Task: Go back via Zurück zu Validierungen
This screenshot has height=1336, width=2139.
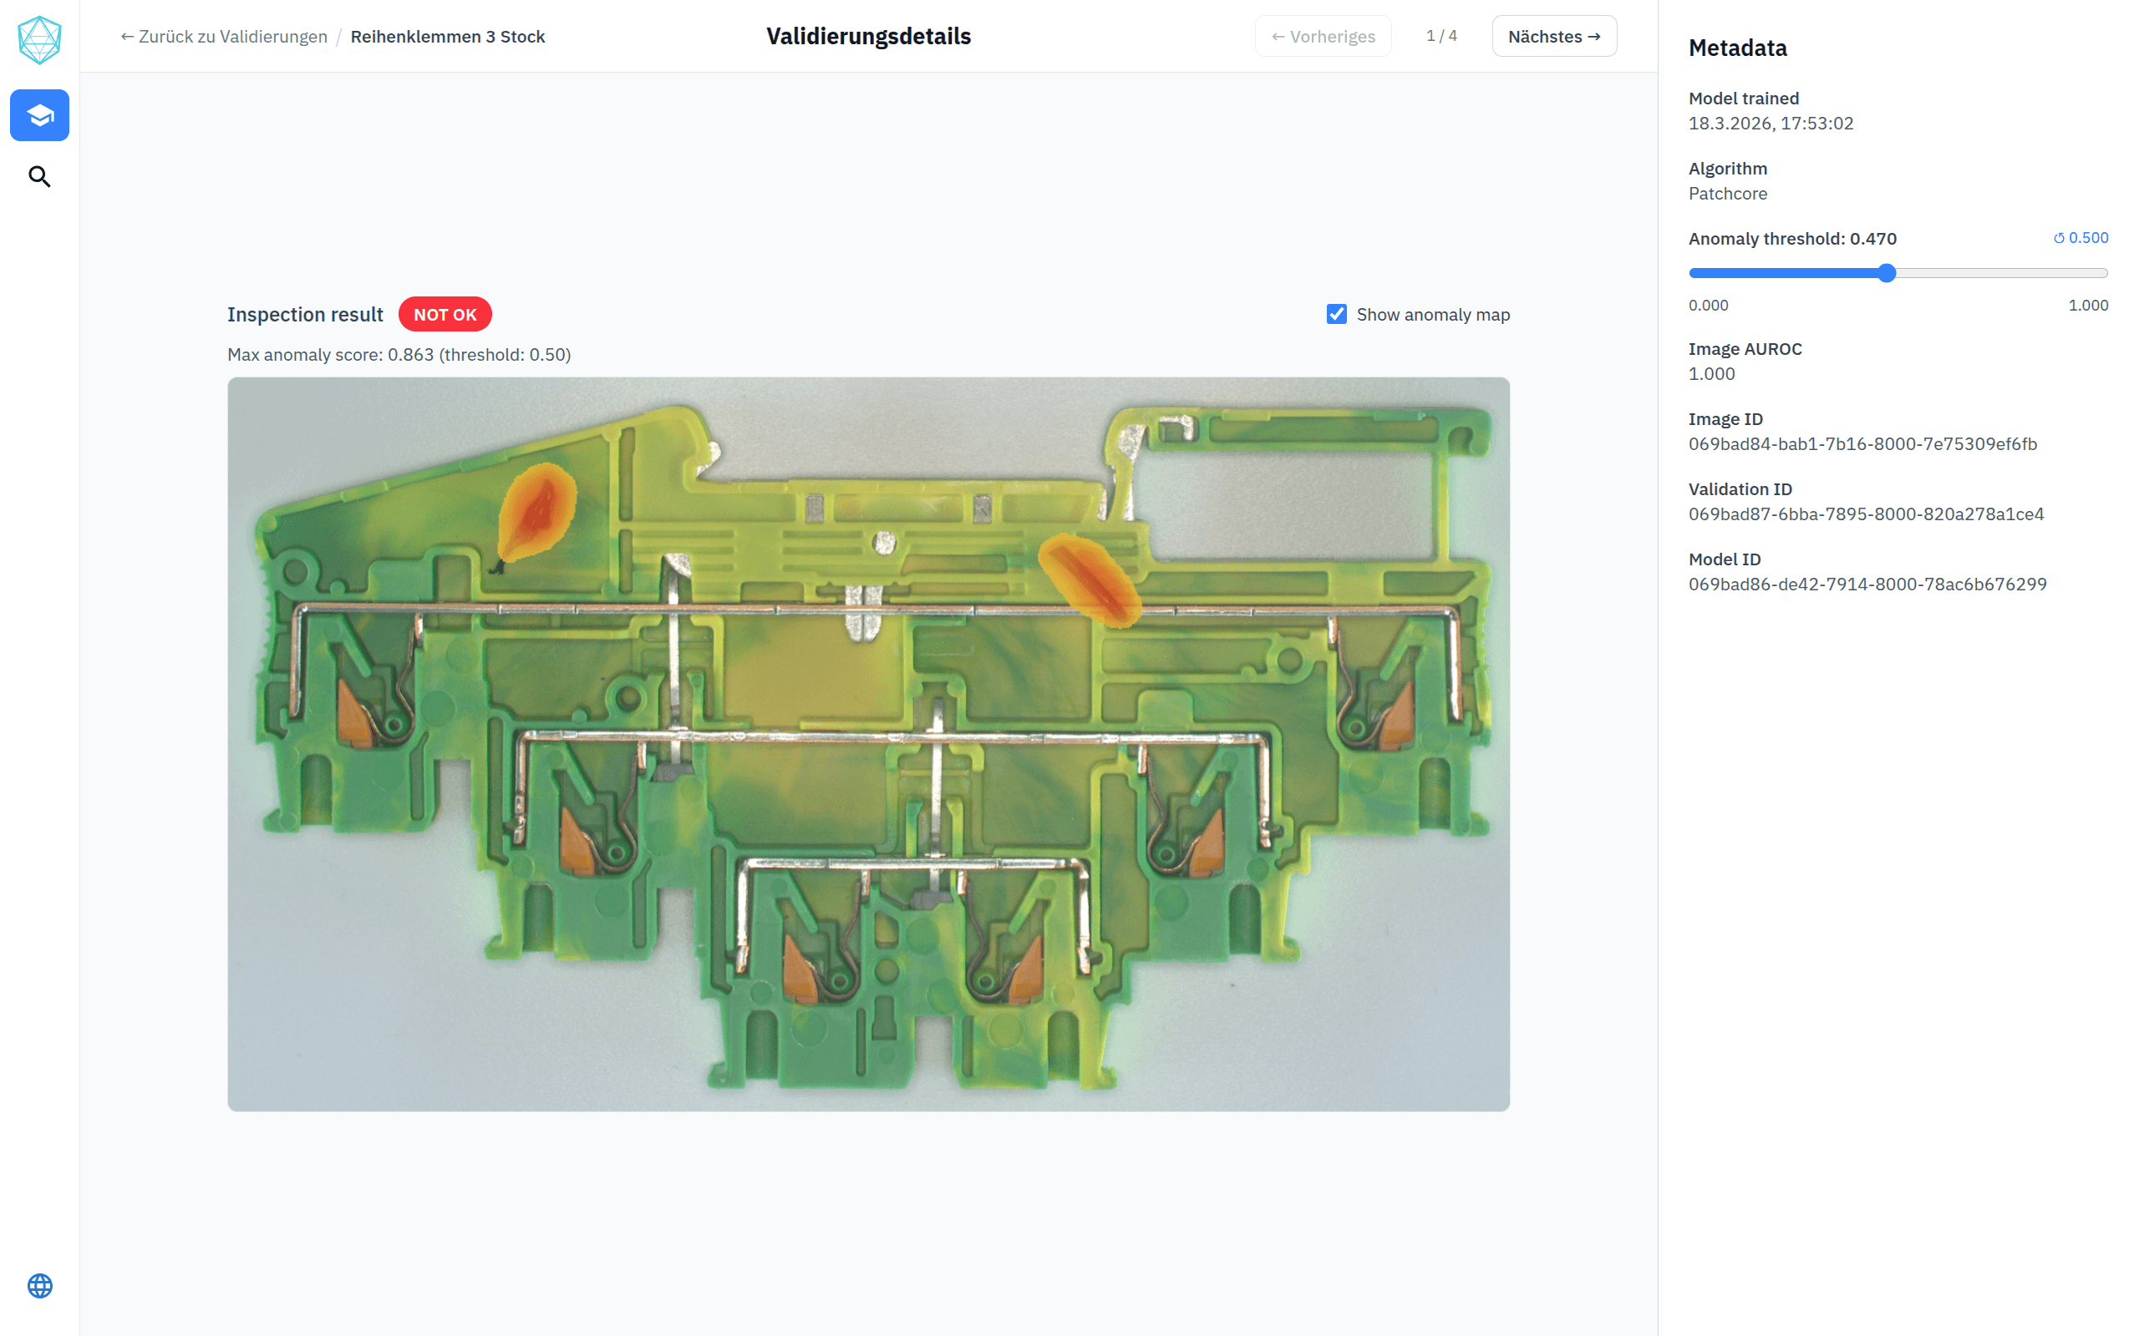Action: (x=225, y=36)
